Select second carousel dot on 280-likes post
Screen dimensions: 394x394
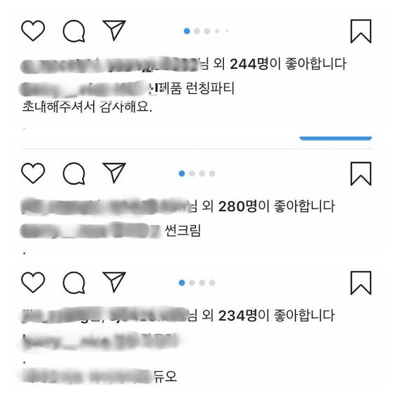[192, 173]
